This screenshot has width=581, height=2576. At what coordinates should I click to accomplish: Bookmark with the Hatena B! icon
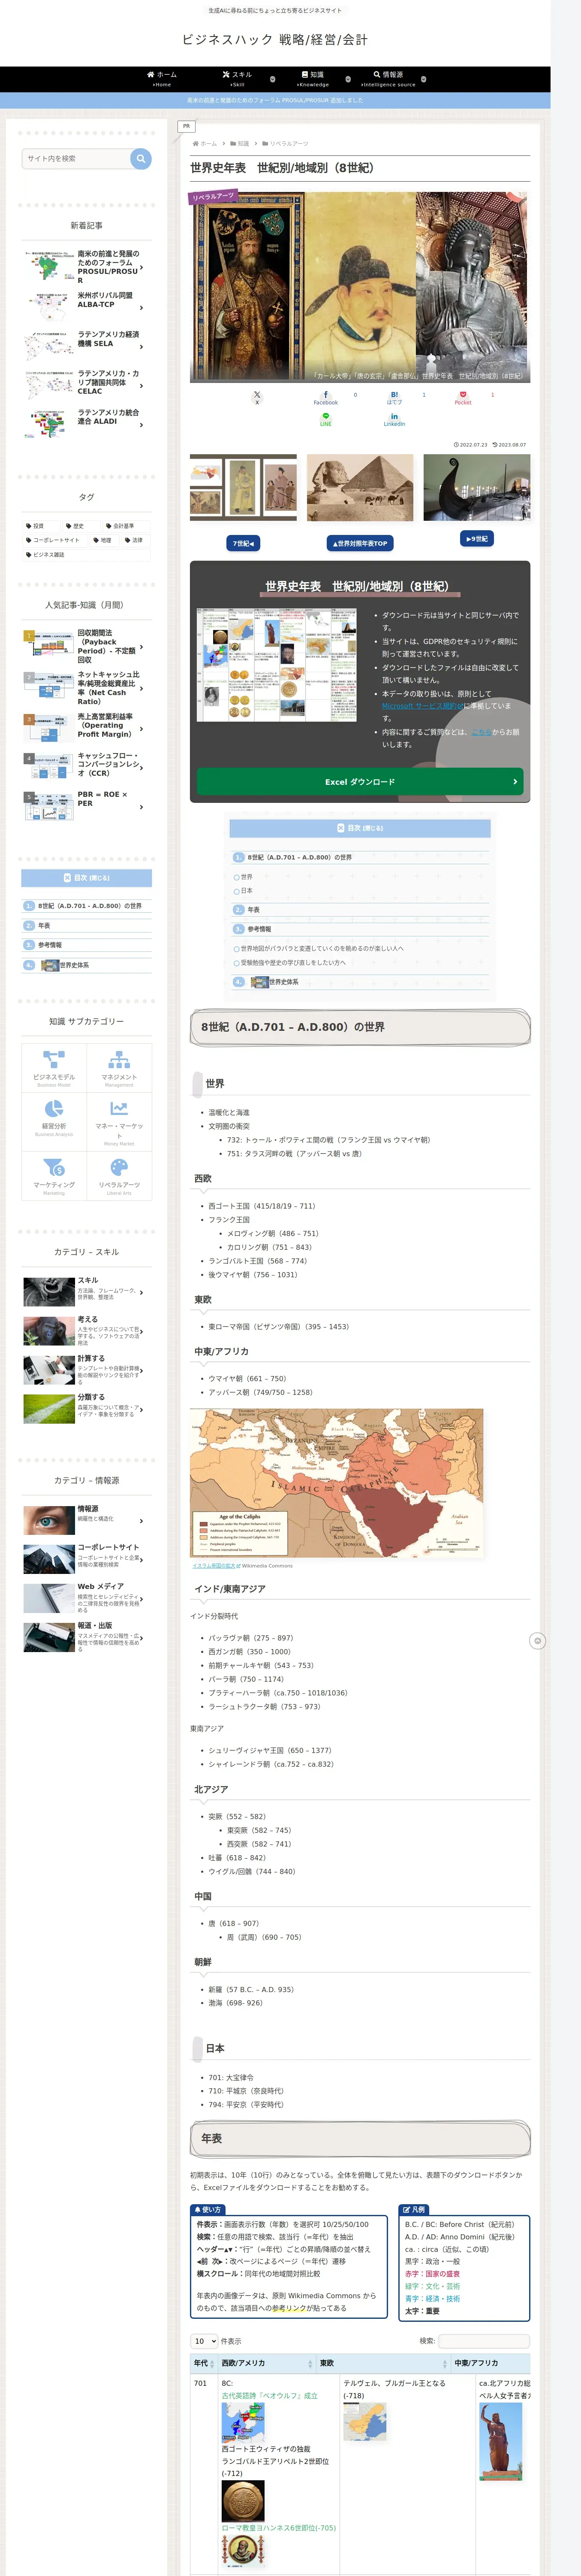pyautogui.click(x=394, y=397)
